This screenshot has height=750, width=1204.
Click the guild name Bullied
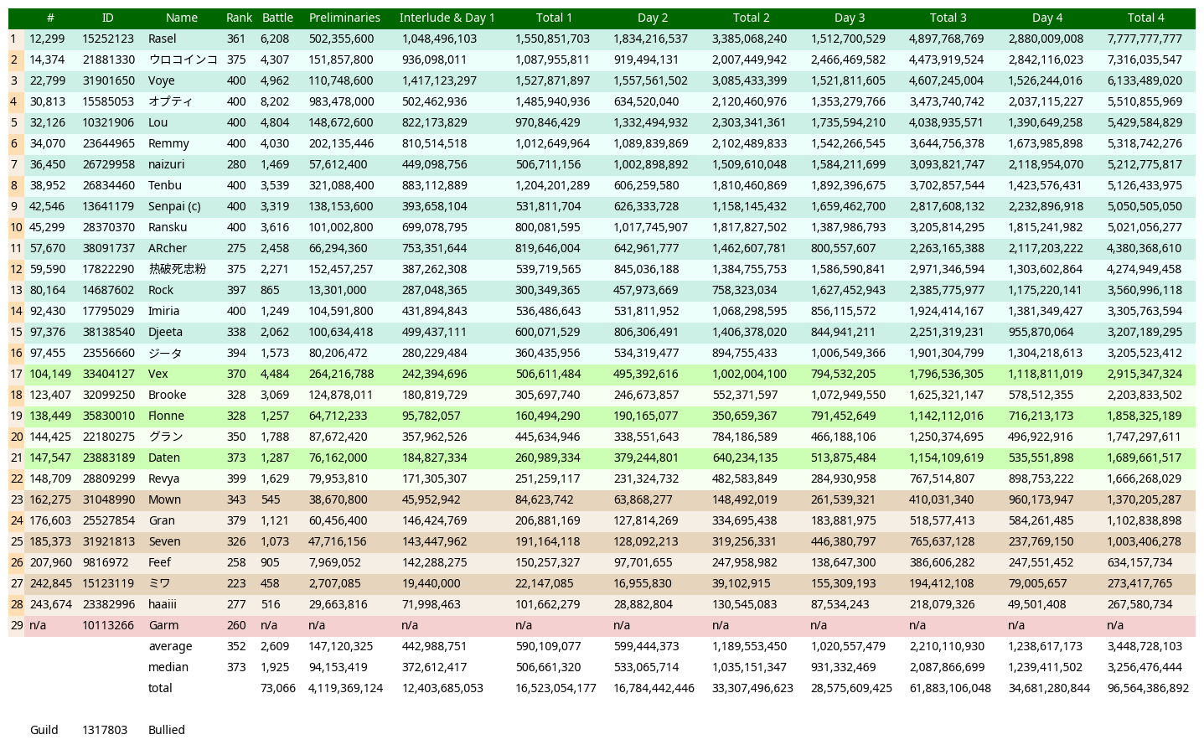click(167, 730)
